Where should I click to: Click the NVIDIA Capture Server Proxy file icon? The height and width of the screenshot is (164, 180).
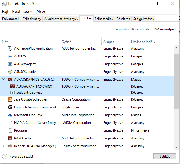click(10, 123)
